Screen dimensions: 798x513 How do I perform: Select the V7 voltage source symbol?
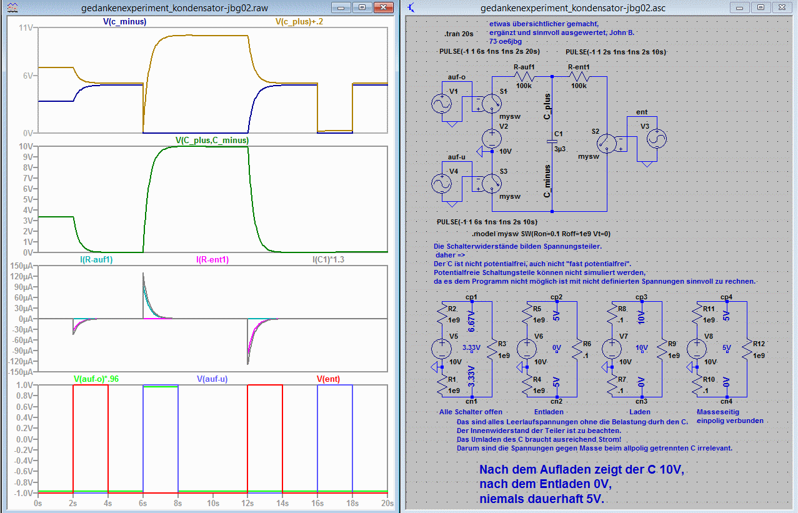(611, 348)
